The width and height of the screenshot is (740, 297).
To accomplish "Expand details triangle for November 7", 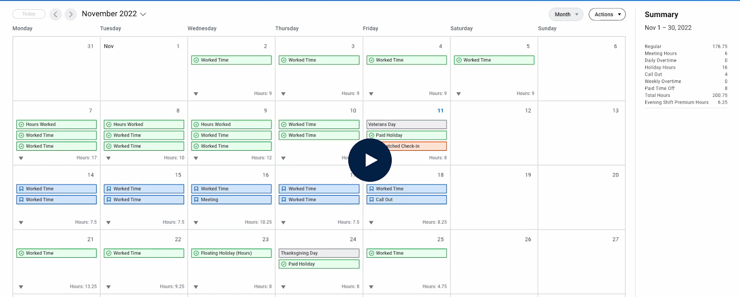I will [21, 158].
